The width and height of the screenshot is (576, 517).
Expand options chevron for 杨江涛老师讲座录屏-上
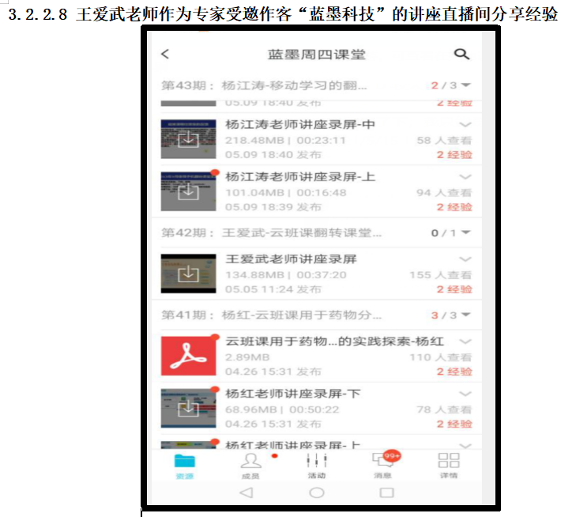point(465,177)
